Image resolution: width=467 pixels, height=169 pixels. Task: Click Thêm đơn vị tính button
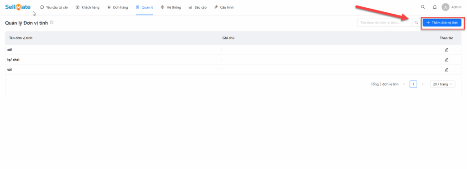click(x=442, y=23)
